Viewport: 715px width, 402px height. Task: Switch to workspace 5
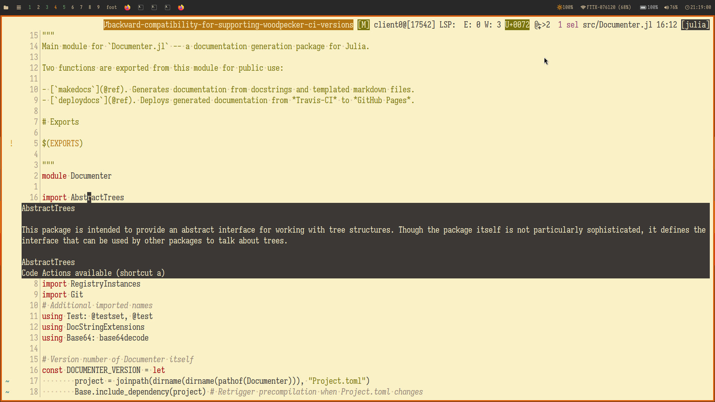coord(64,7)
